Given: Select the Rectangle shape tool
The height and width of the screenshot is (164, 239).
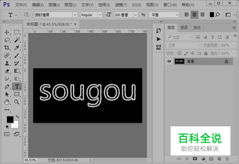Looking at the screenshot, I should [x=17, y=94].
